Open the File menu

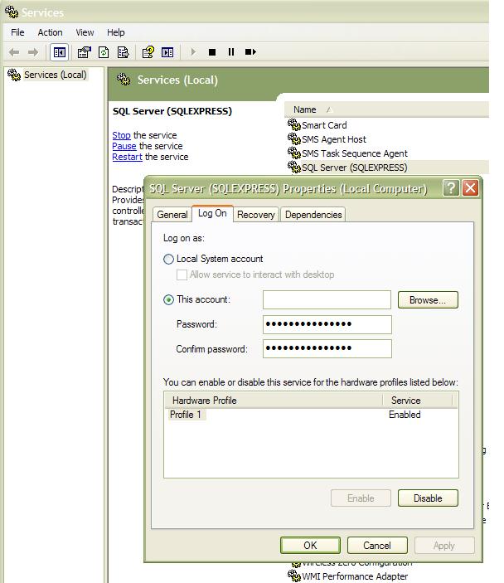(17, 32)
